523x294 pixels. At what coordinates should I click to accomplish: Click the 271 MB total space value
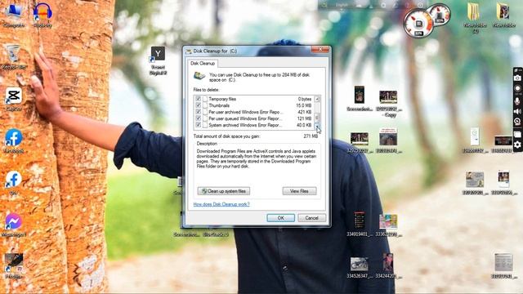click(311, 136)
